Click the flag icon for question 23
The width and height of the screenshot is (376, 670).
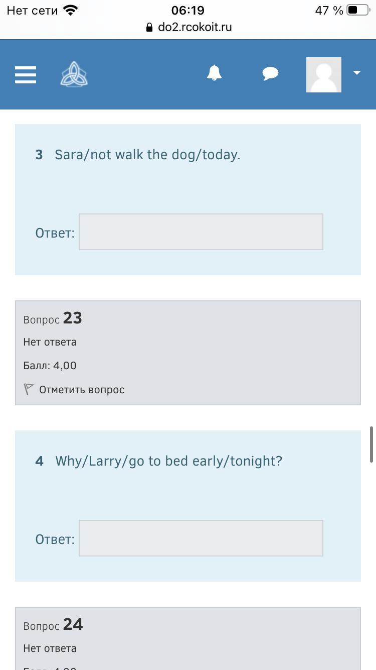29,389
